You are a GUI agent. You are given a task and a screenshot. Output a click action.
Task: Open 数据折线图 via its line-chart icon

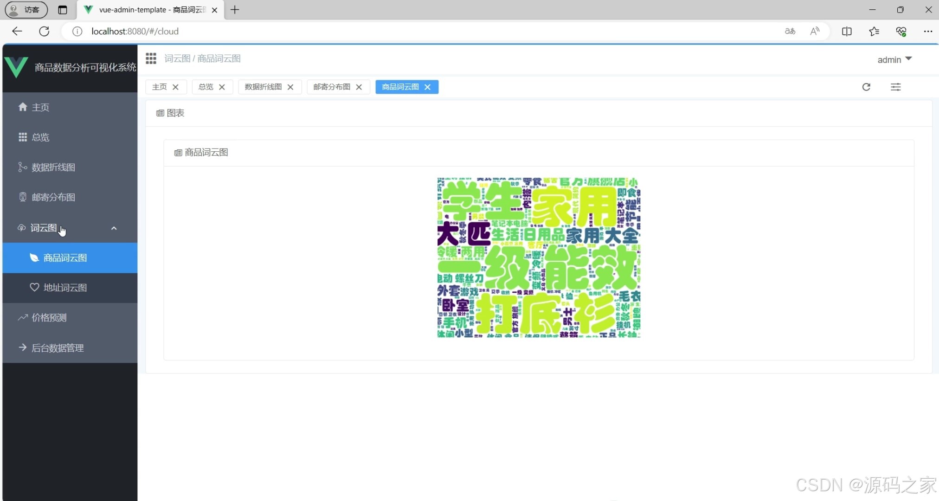22,167
